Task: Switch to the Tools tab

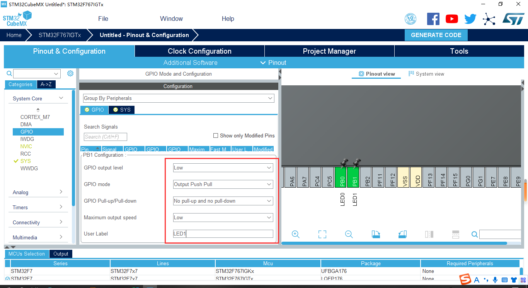Action: (x=459, y=51)
